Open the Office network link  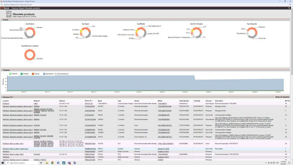[36, 103]
